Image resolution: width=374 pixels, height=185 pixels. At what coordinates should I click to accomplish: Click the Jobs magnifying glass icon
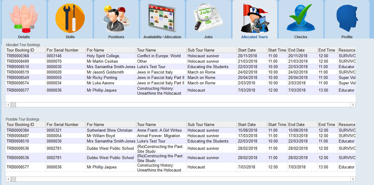(x=208, y=19)
